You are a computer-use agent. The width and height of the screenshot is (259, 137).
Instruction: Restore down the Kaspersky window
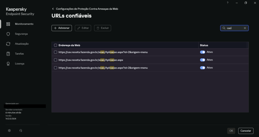246,3
